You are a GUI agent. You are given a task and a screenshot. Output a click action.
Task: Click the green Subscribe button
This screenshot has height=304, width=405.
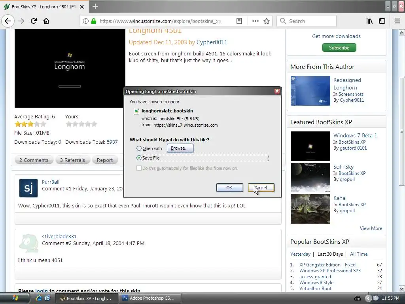click(339, 47)
